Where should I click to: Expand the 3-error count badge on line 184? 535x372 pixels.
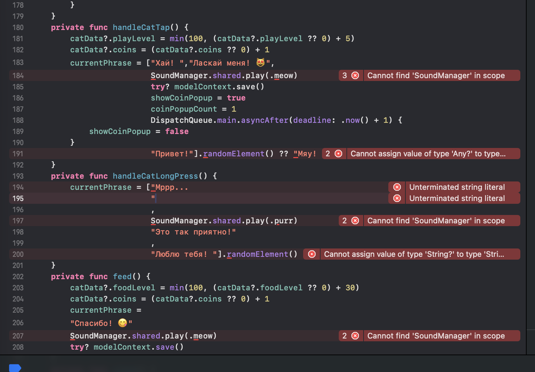(345, 75)
